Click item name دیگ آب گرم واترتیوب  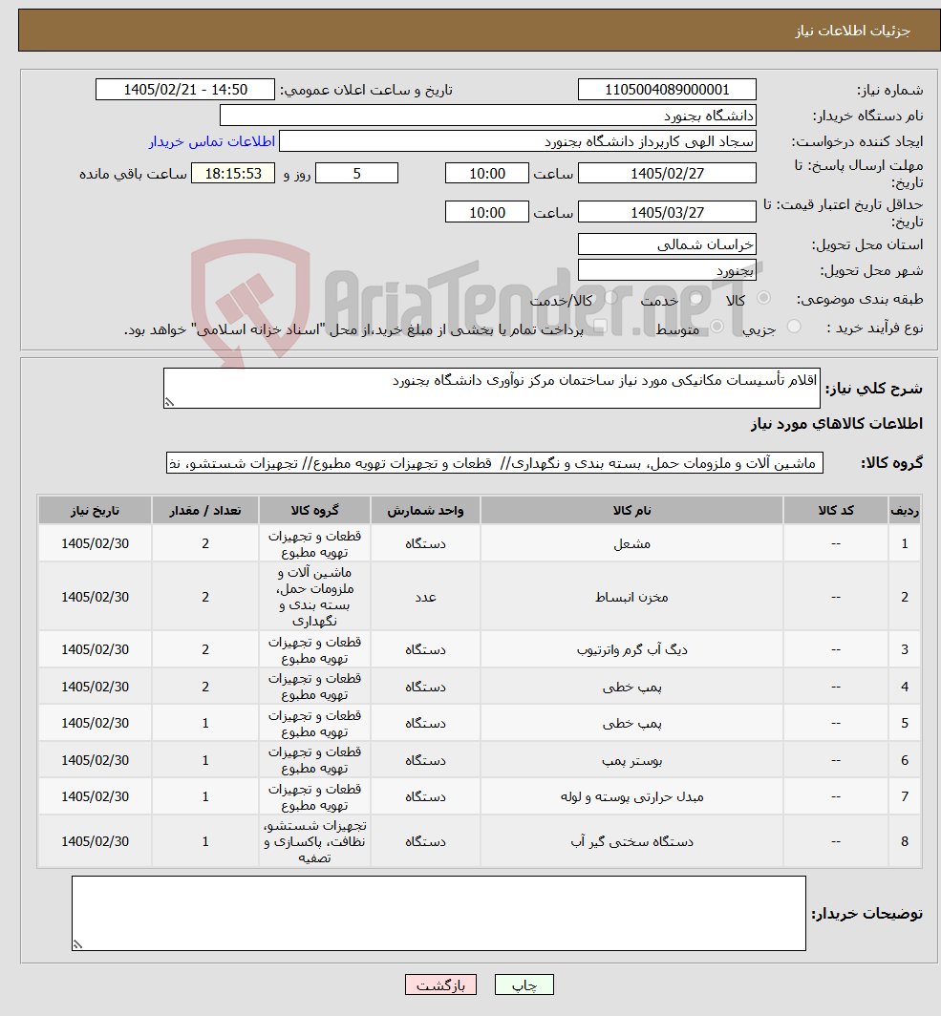[x=631, y=649]
